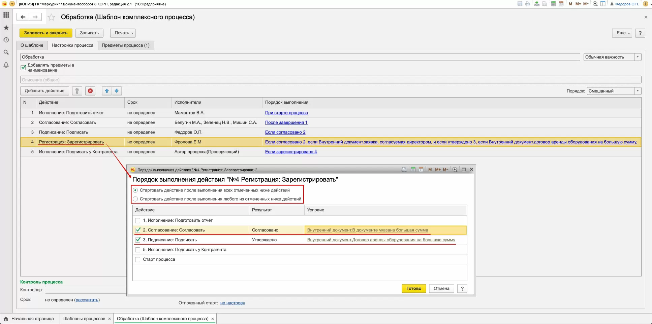Screen dimensions: 652x324
Task: Move action down with blue arrow
Action: 117,91
